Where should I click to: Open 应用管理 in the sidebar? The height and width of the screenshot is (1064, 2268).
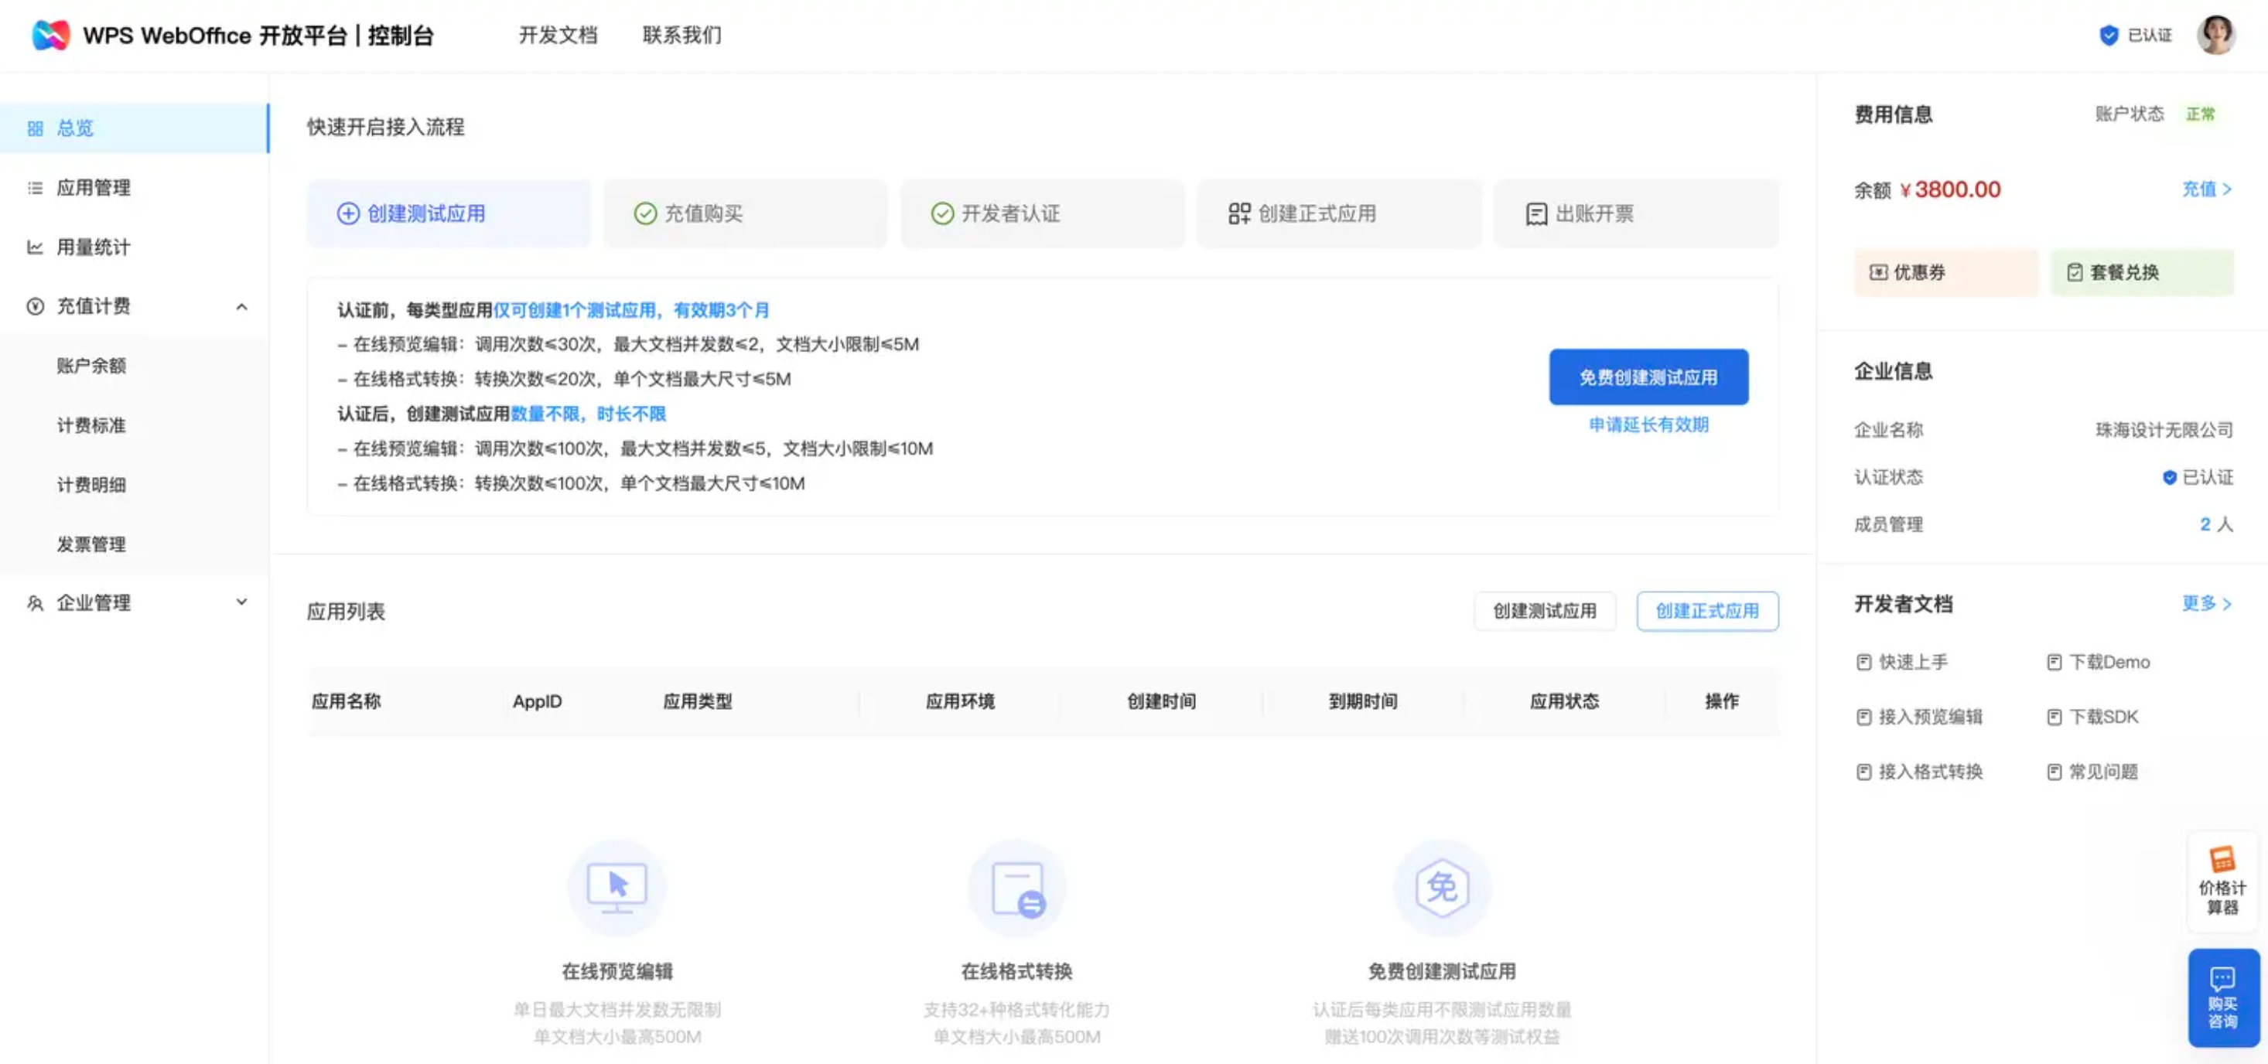point(94,187)
